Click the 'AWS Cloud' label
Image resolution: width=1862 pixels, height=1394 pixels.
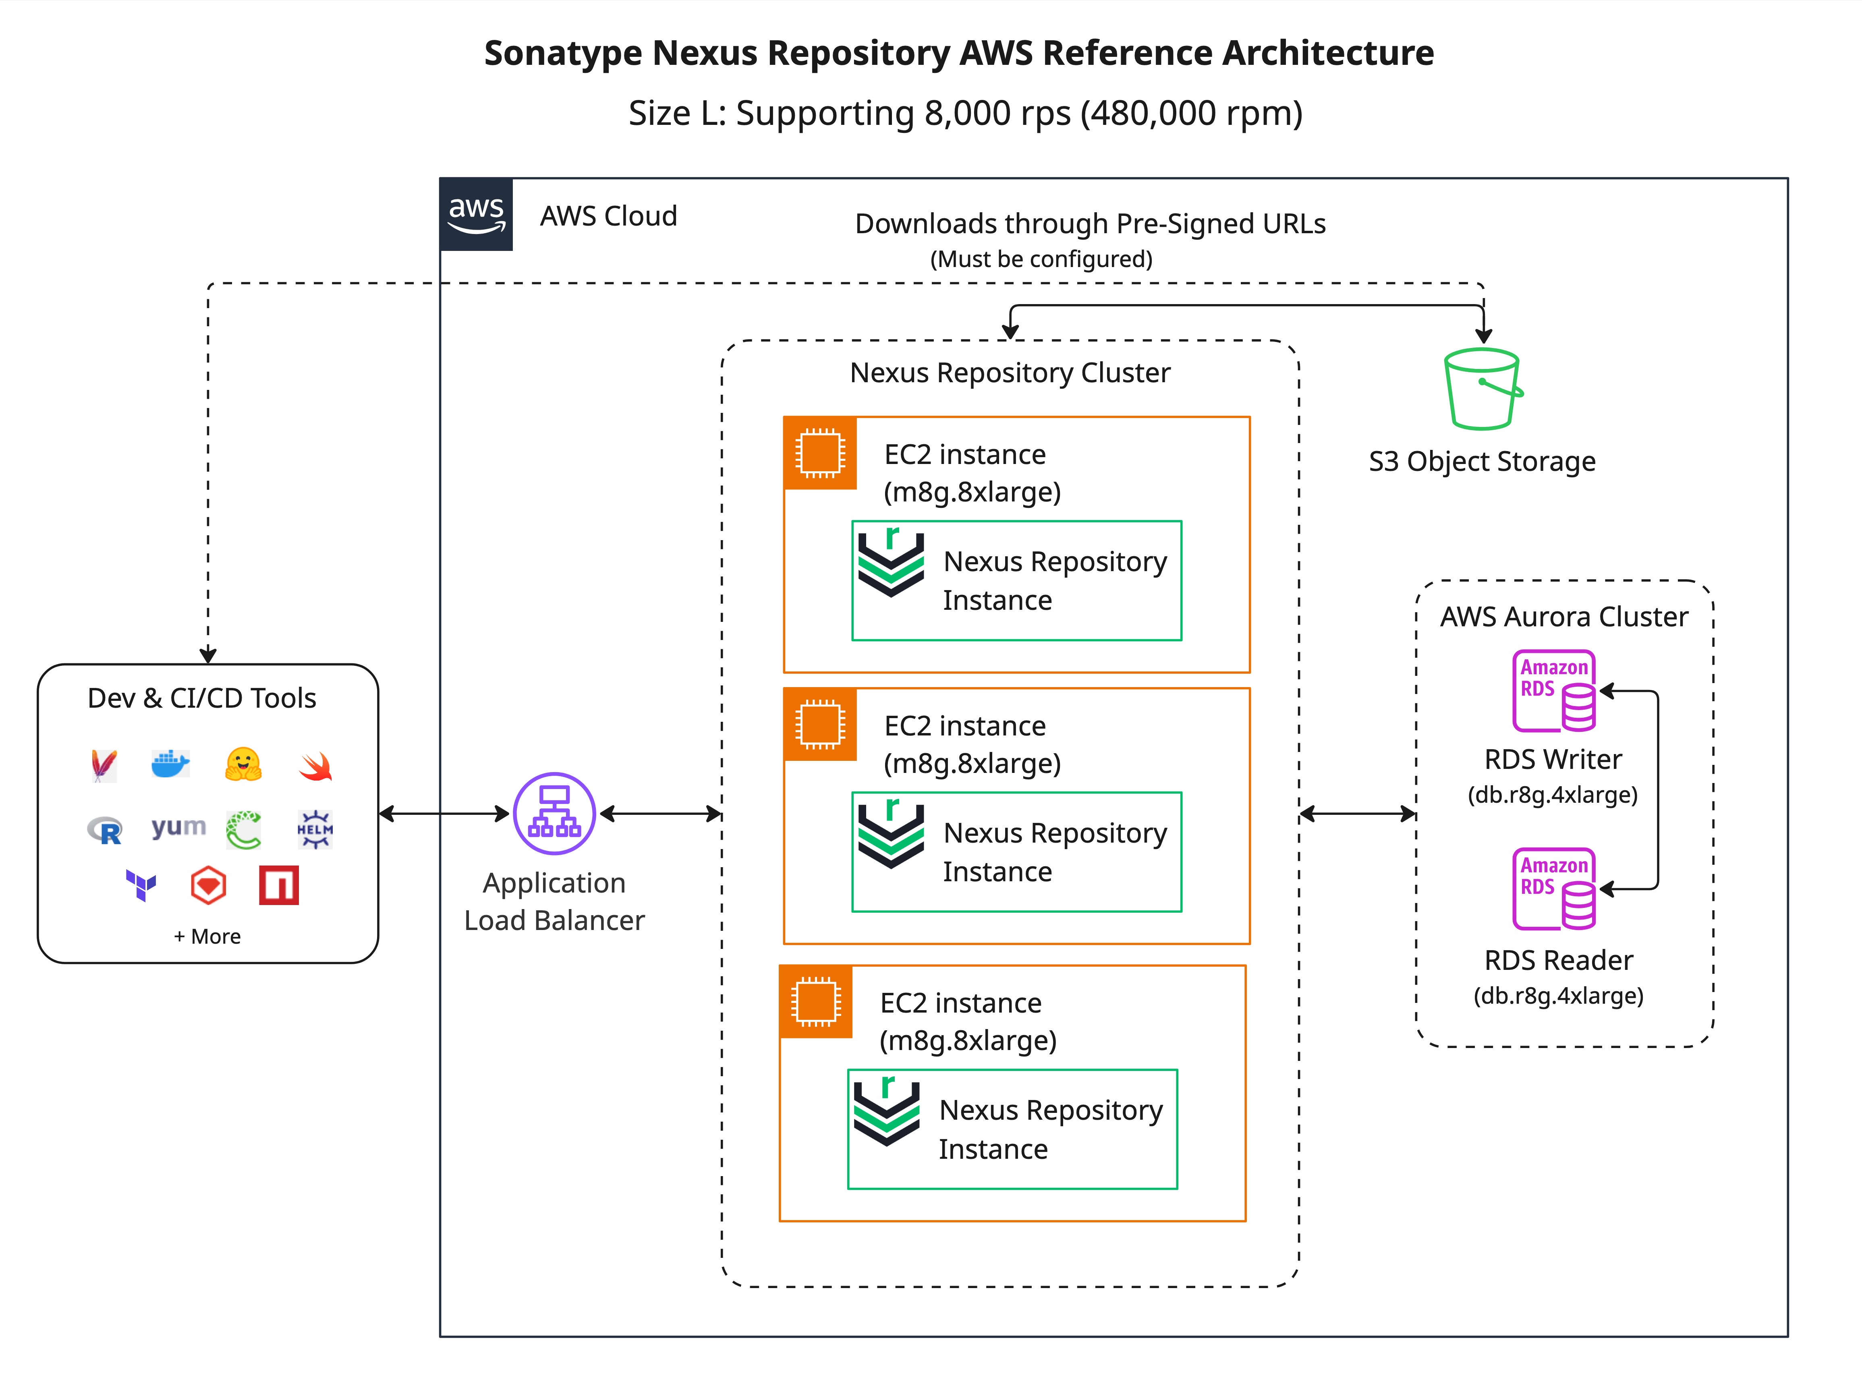(609, 216)
